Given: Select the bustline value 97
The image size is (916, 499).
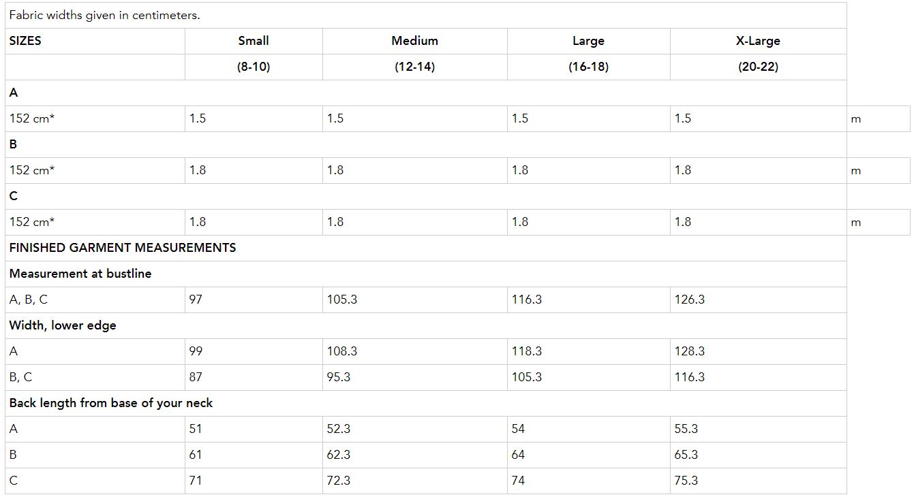Looking at the screenshot, I should [196, 300].
